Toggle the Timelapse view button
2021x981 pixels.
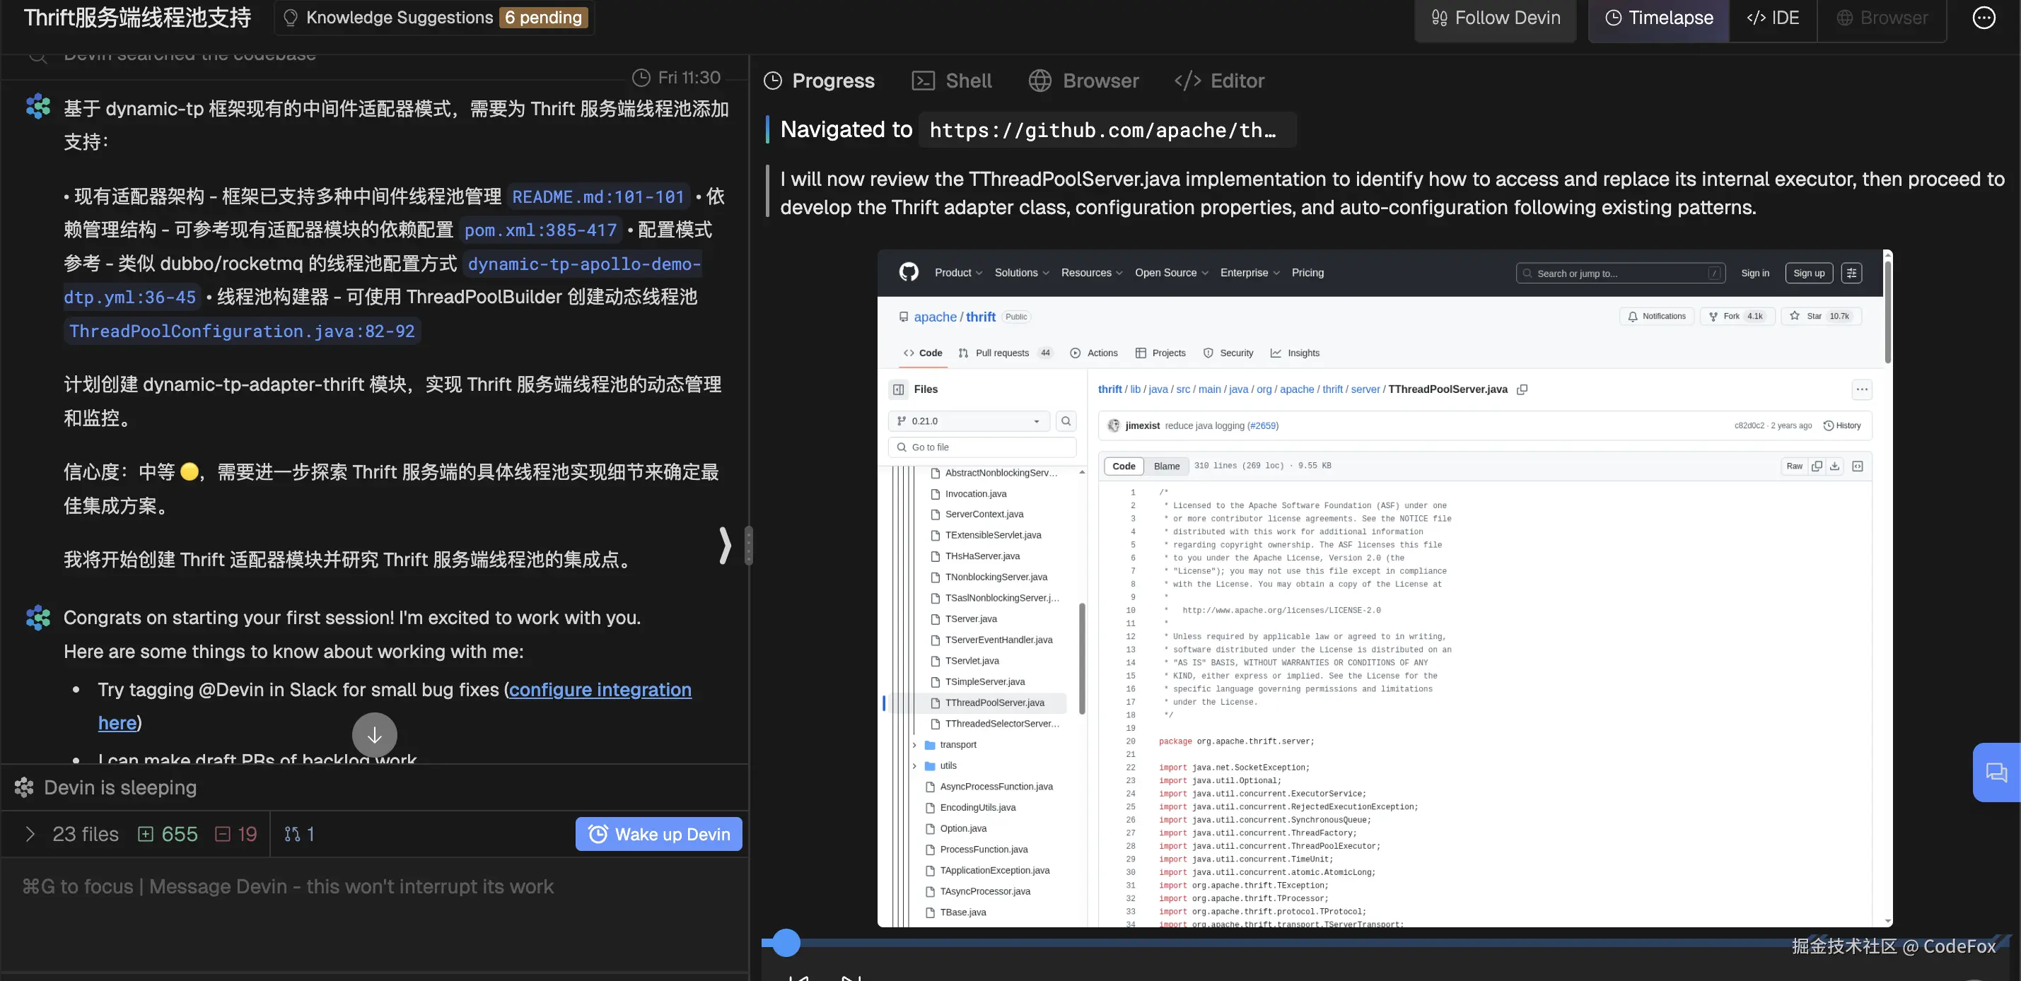point(1658,17)
